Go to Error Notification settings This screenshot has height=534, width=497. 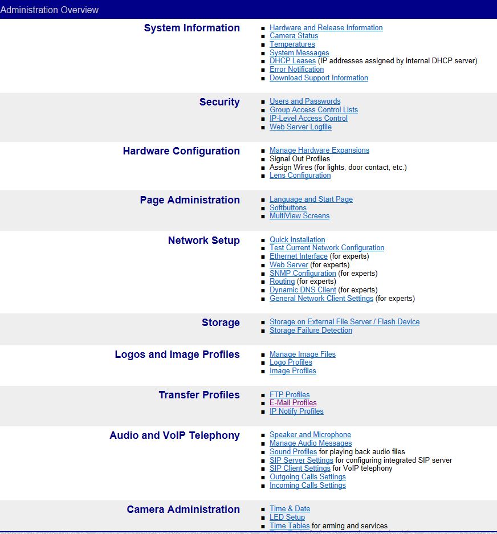click(297, 70)
